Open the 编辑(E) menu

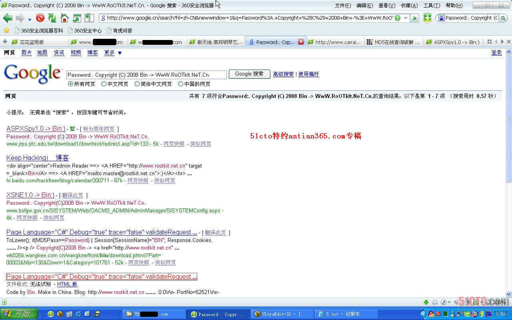tap(364, 5)
